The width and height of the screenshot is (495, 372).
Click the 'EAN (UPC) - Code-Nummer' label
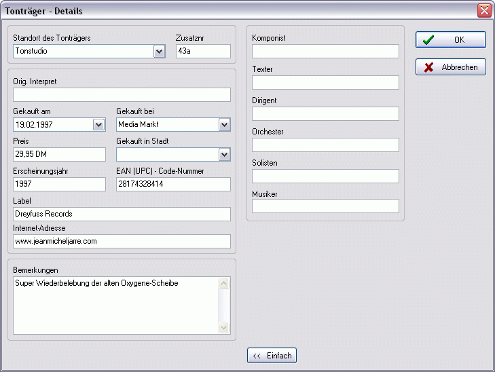click(160, 171)
